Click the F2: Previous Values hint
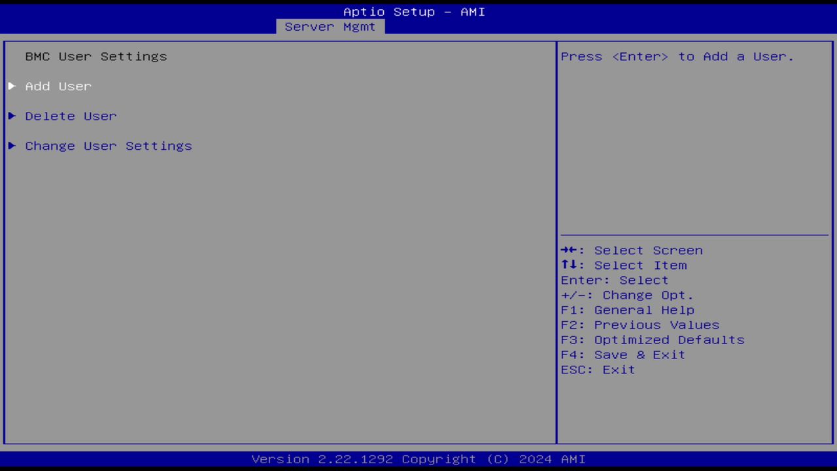This screenshot has width=837, height=471. click(640, 325)
